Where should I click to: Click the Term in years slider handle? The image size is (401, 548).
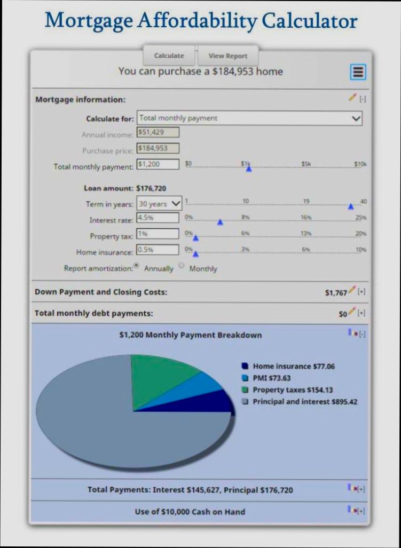click(351, 207)
